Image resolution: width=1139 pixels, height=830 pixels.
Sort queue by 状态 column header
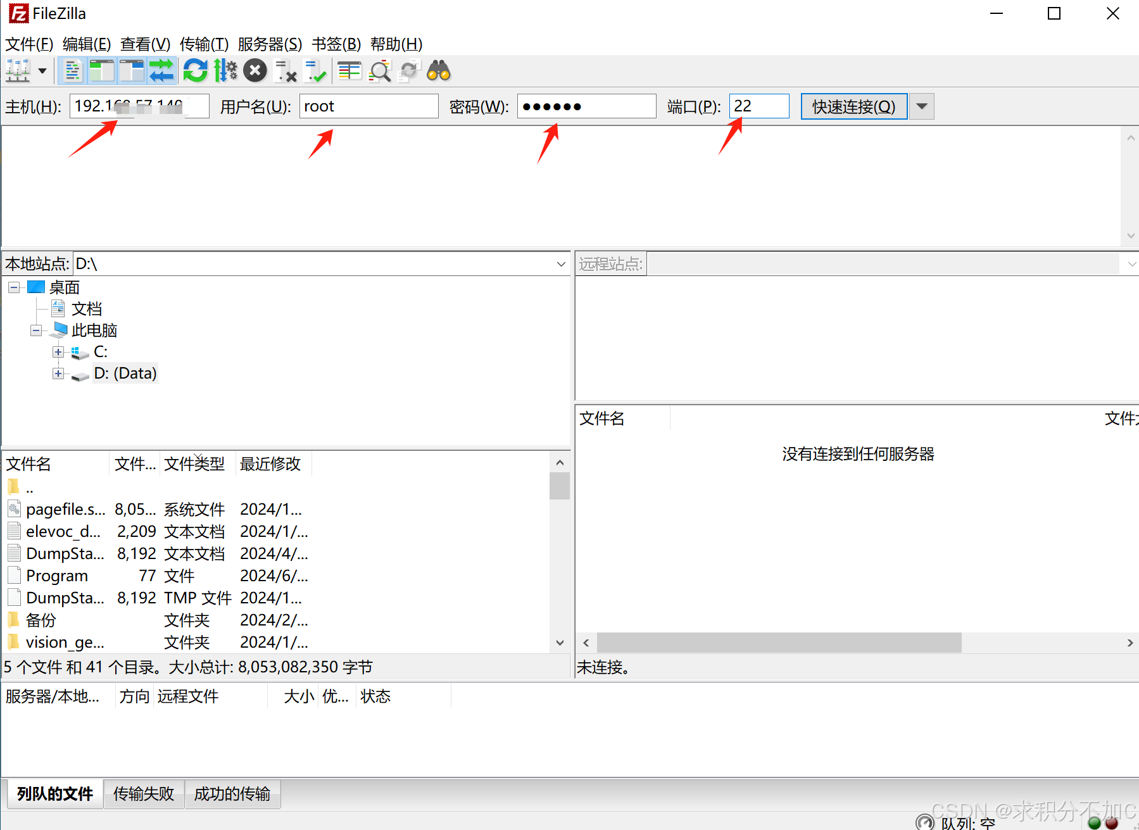[403, 696]
